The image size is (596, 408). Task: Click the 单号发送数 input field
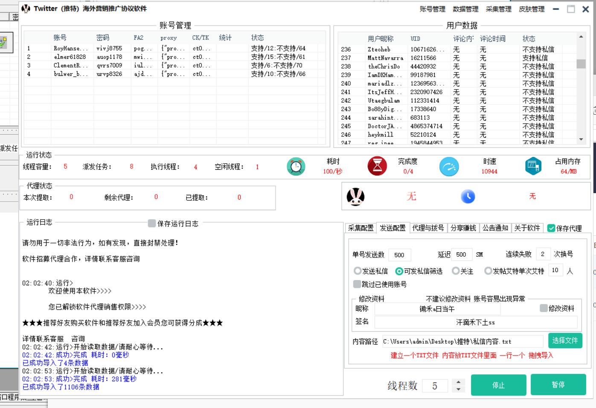[400, 255]
